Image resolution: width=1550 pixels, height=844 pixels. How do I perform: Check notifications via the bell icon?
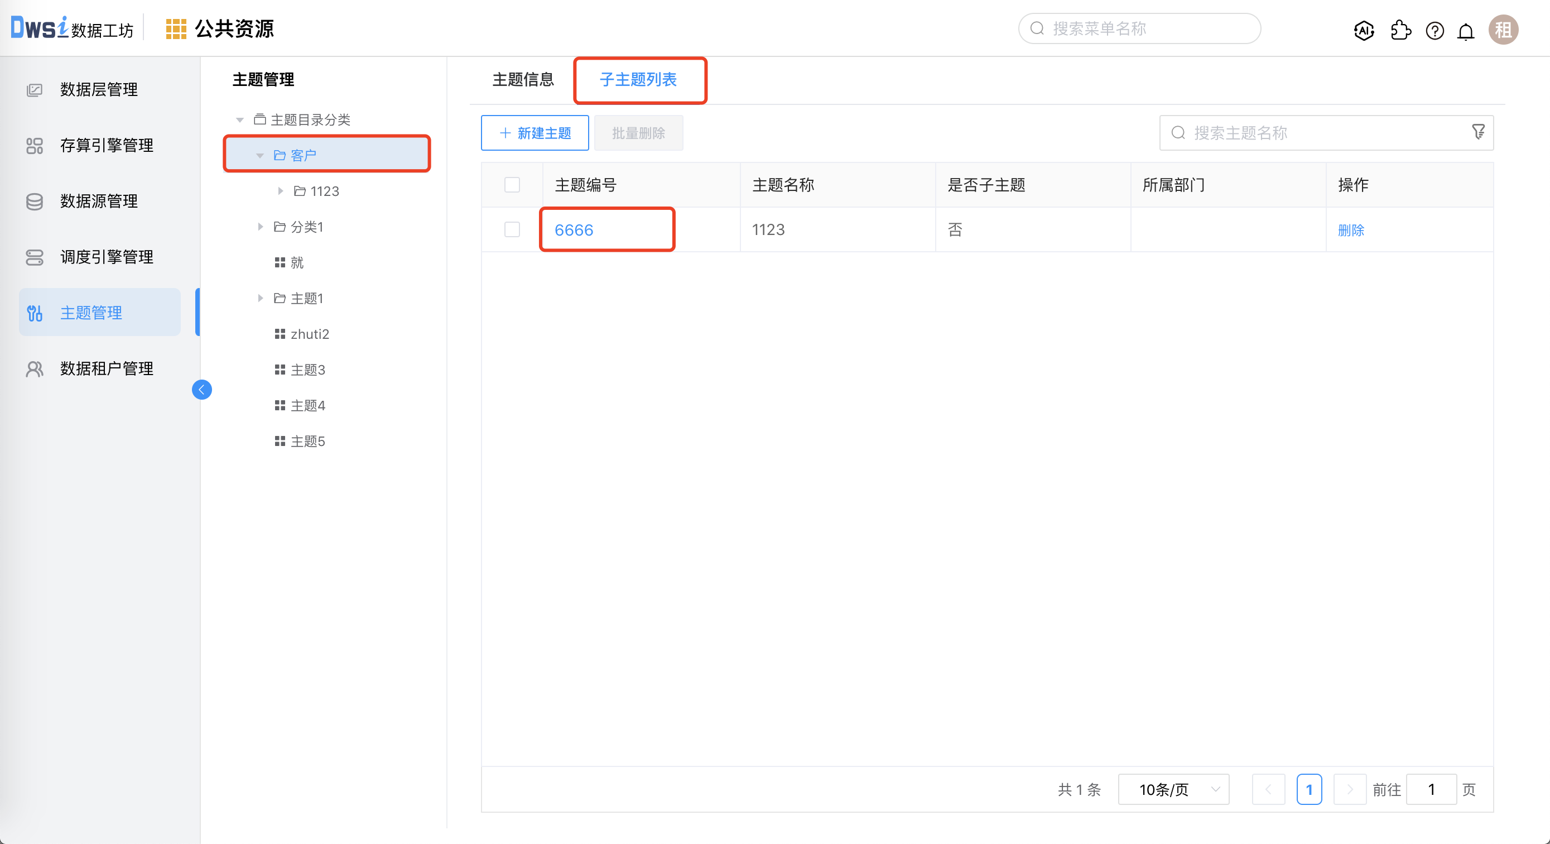(1466, 31)
